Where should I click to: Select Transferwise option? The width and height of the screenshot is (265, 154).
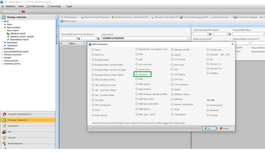pos(208,50)
